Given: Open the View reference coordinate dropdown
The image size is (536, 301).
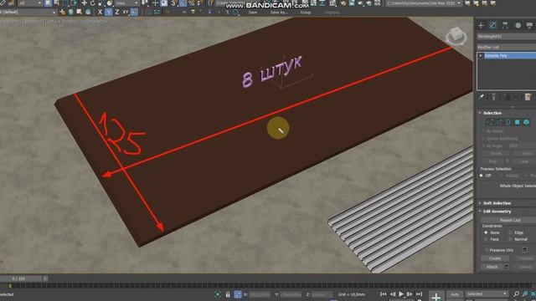Looking at the screenshot, I should pos(126,3).
